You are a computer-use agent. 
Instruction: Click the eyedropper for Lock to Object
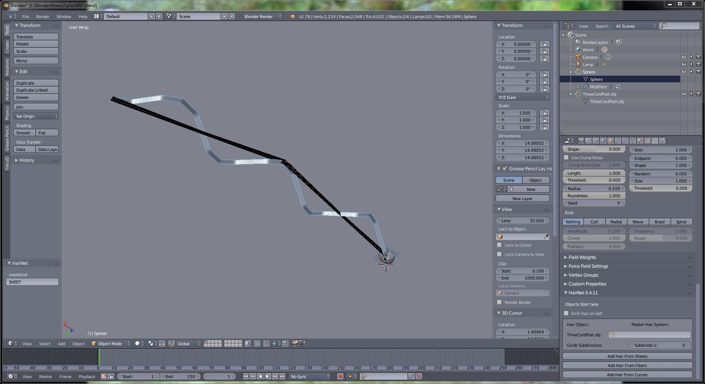tap(546, 237)
